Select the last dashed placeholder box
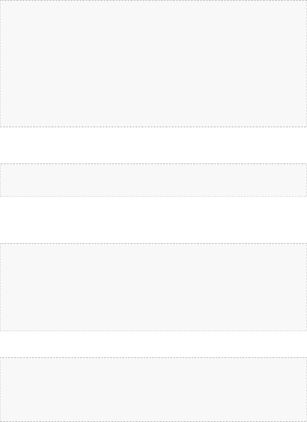 tap(153, 389)
